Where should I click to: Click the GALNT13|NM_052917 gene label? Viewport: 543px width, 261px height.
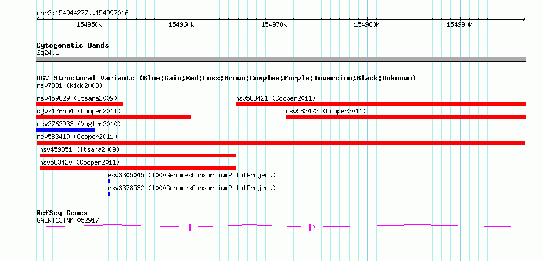[x=68, y=220]
